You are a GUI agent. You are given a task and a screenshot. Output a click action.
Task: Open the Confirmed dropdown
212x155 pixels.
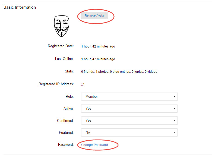tap(129, 121)
